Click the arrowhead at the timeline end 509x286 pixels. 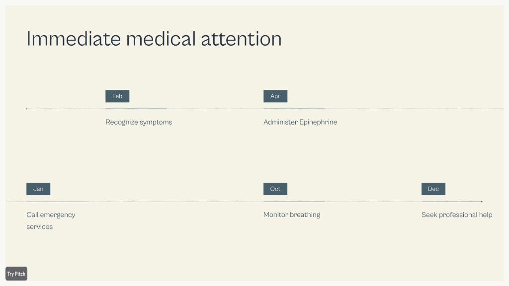click(x=482, y=202)
